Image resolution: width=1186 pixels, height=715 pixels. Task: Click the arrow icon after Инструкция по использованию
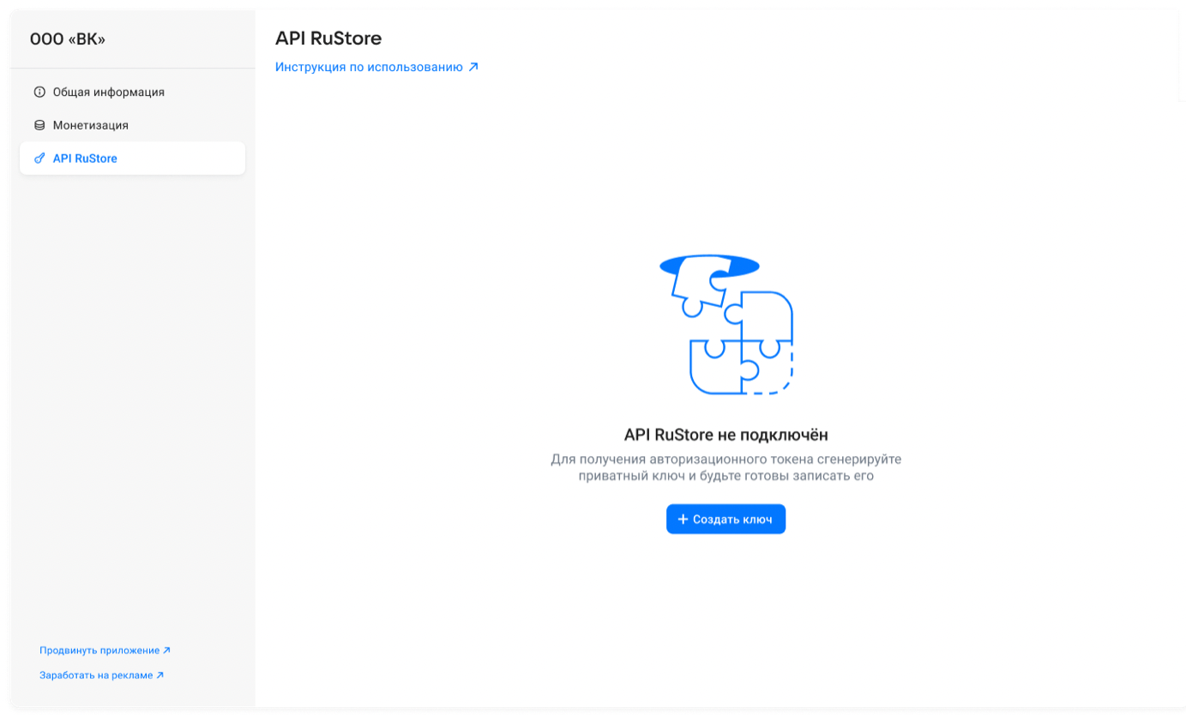[473, 67]
